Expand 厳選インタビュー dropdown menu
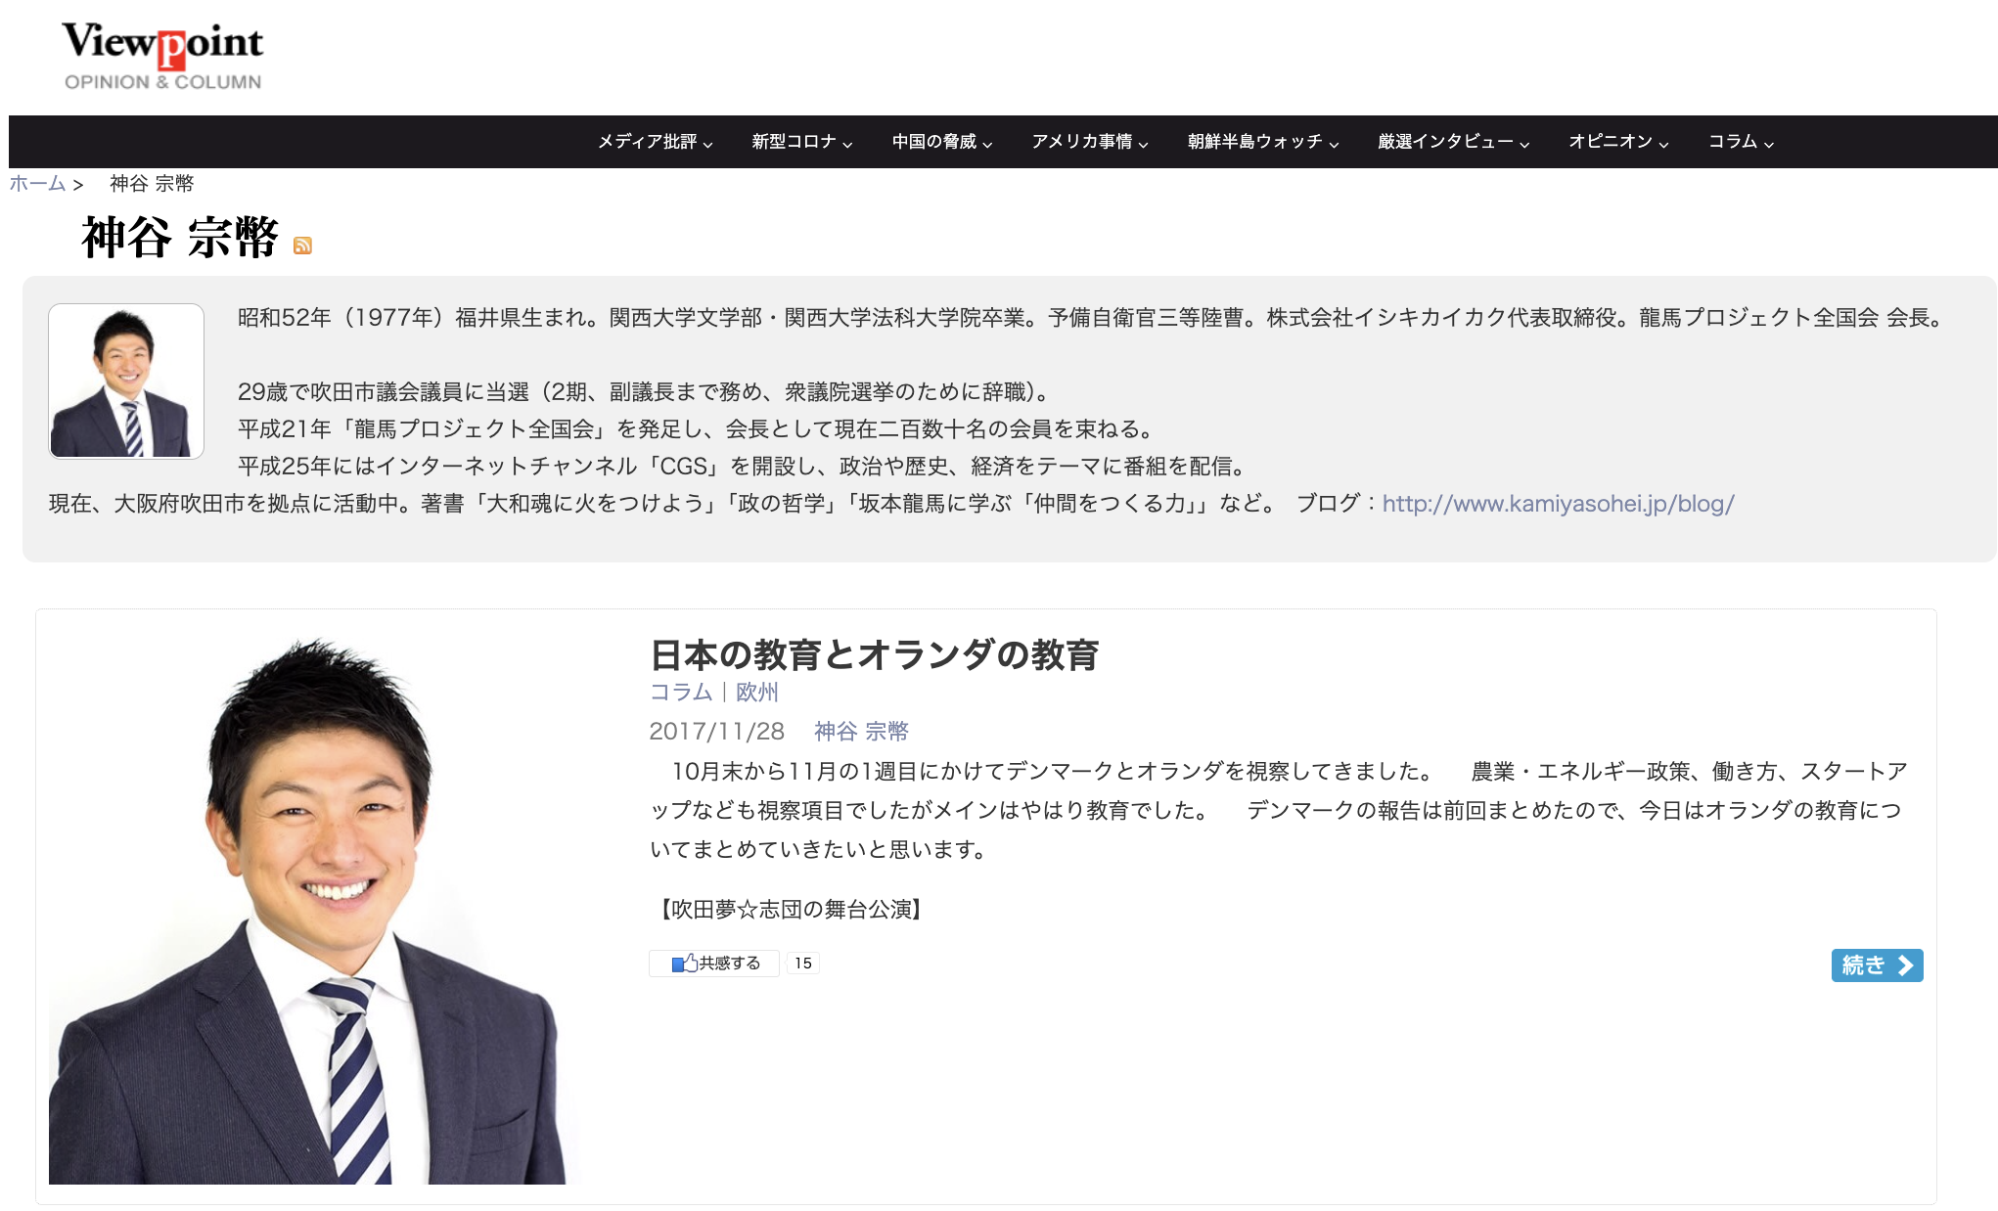 coord(1453,142)
